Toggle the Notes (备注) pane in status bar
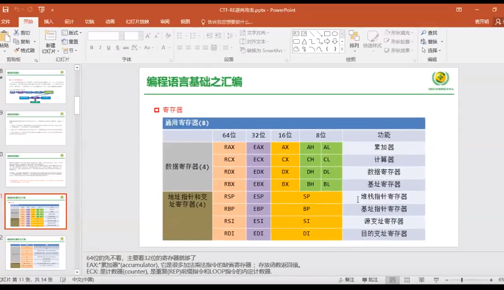Image resolution: width=504 pixels, height=290 pixels. tap(347, 280)
